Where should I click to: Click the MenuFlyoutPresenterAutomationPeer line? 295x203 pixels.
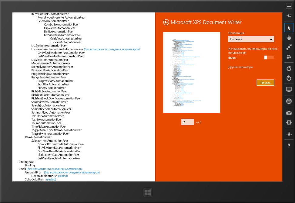tap(62, 18)
